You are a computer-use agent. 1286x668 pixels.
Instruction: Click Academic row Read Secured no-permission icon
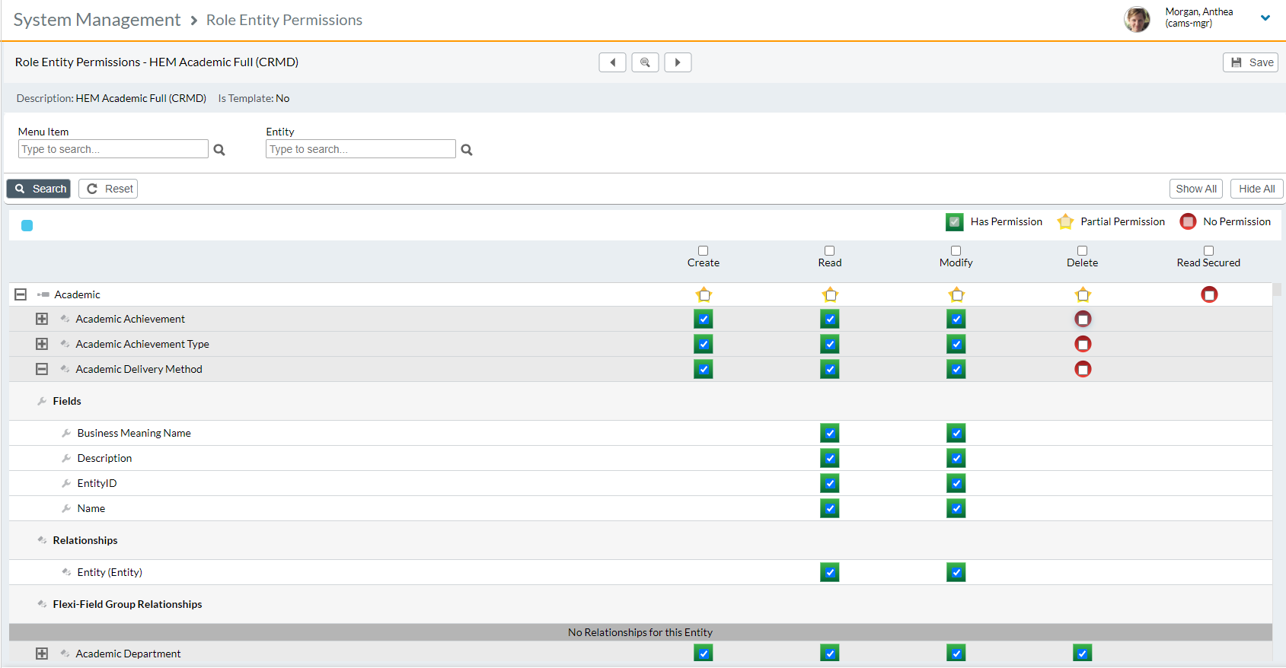point(1208,294)
